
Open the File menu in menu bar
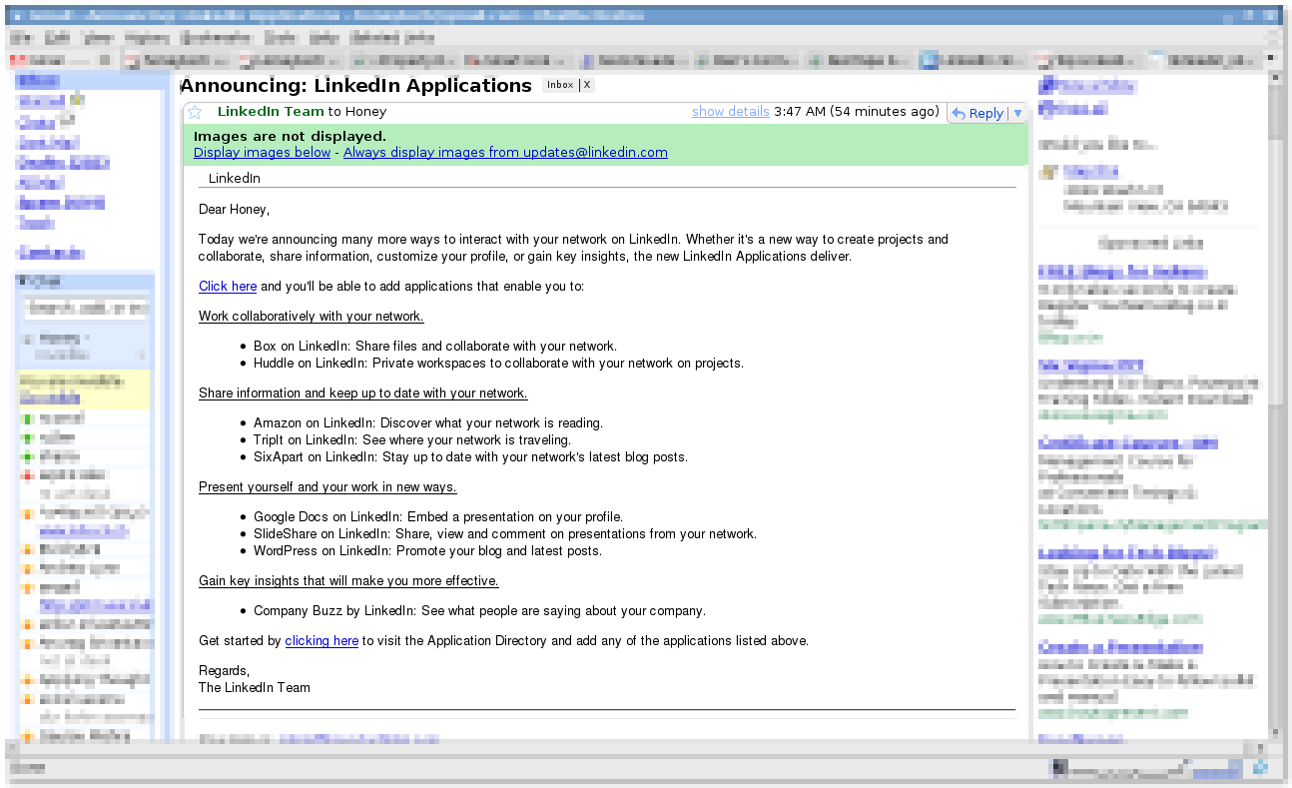tap(22, 38)
